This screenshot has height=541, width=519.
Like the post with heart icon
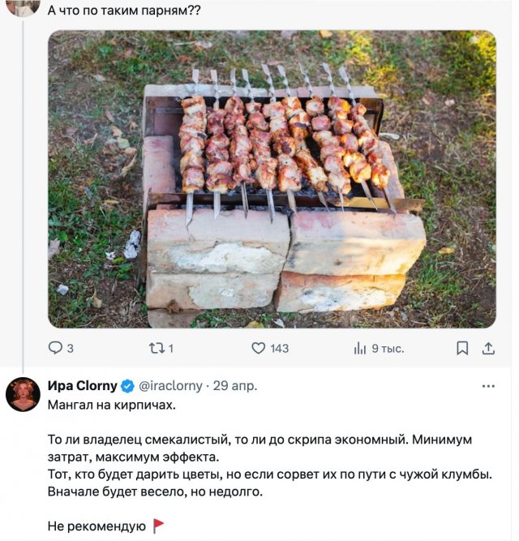[258, 348]
